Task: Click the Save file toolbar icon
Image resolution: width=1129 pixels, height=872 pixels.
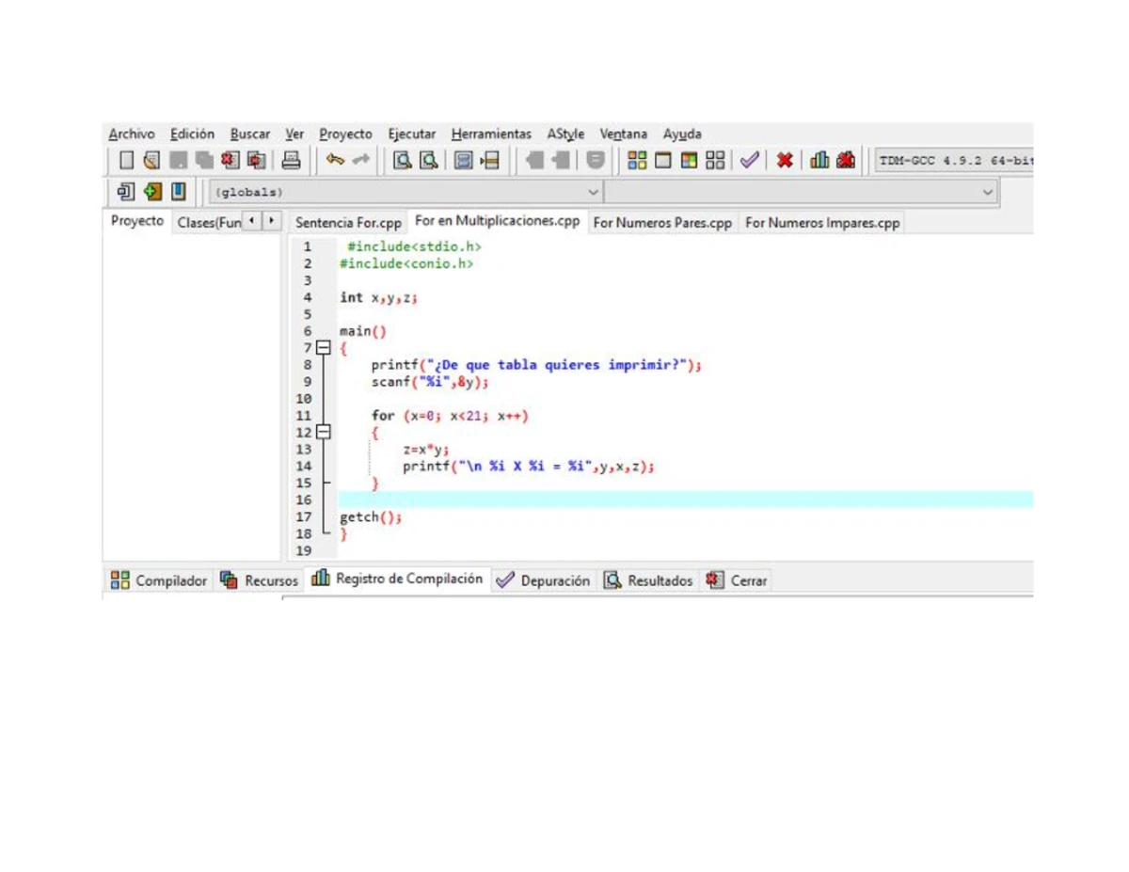Action: click(x=178, y=161)
